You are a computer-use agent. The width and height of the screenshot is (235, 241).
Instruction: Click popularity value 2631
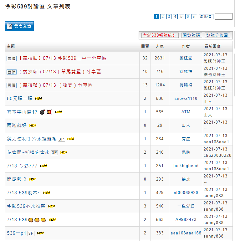coord(160,58)
